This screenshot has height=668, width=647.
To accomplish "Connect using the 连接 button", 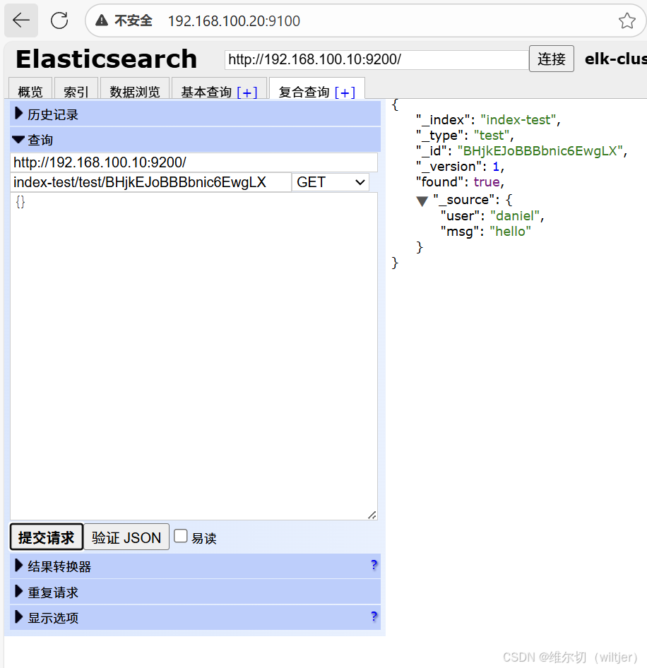I will [551, 59].
